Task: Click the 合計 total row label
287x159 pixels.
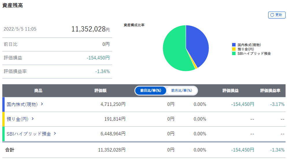Action: pos(10,150)
